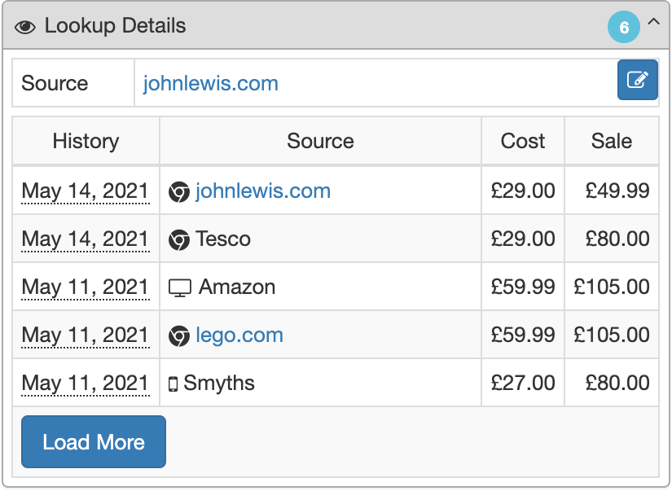Click the History column header
Viewport: 672px width, 491px height.
[x=86, y=141]
